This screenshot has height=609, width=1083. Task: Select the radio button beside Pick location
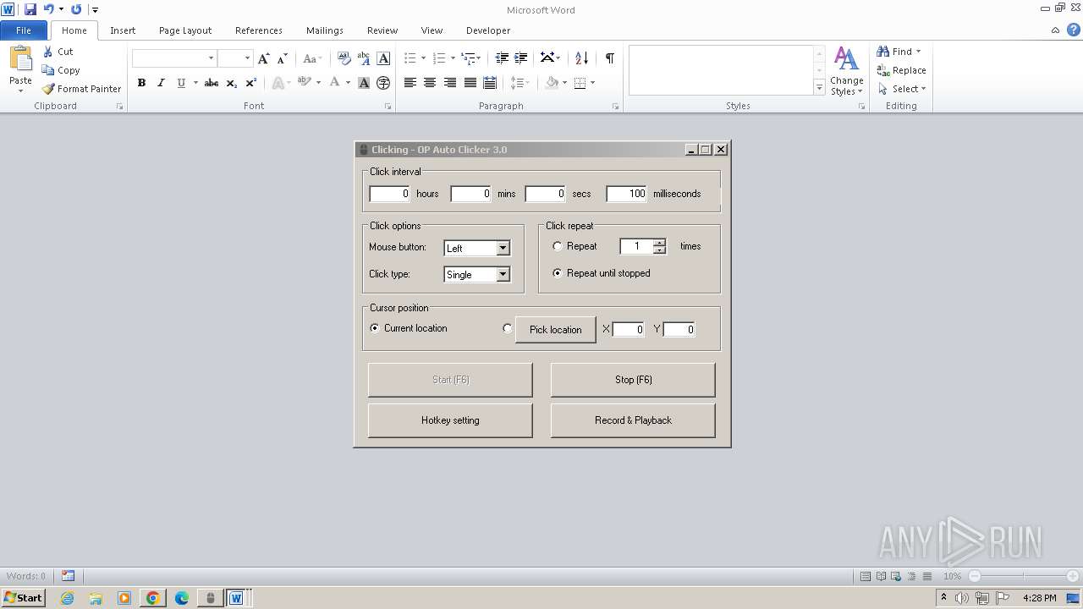pos(508,328)
